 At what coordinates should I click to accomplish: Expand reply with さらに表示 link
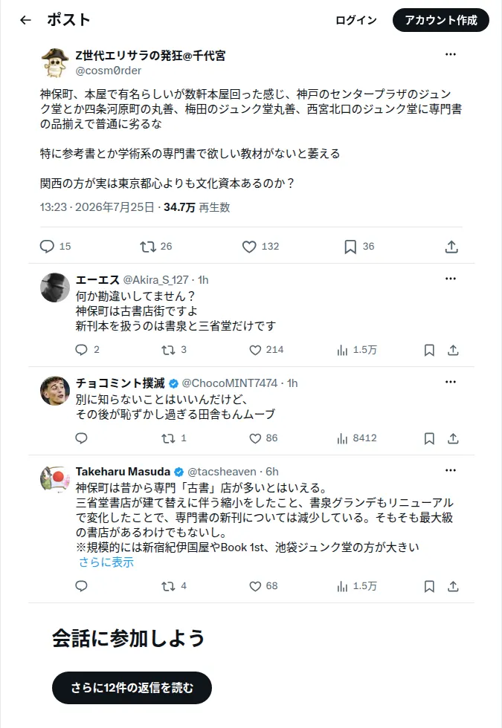pos(106,562)
